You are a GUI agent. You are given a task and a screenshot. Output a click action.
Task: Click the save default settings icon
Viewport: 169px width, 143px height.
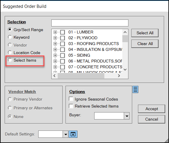coord(73,134)
